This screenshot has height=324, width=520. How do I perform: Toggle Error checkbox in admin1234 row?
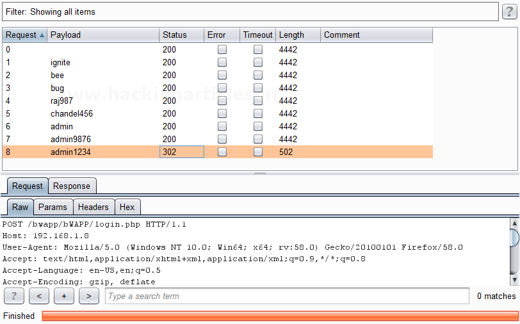coord(222,152)
